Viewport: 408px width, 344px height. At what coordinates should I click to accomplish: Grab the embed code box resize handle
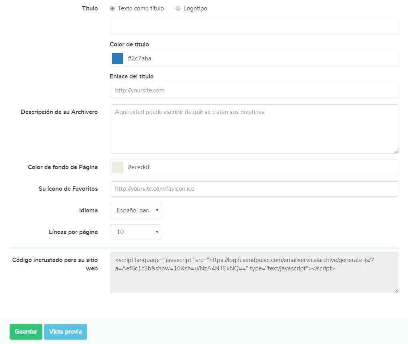click(x=396, y=291)
